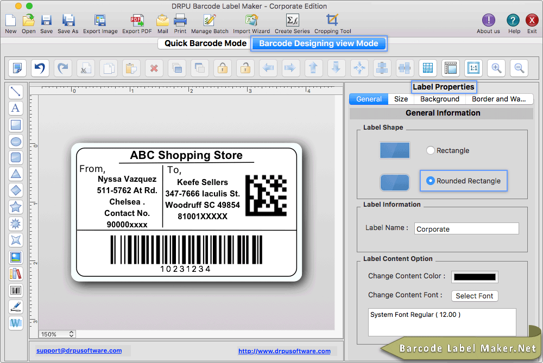The height and width of the screenshot is (363, 543).
Task: Click the Export PDF icon
Action: point(137,21)
